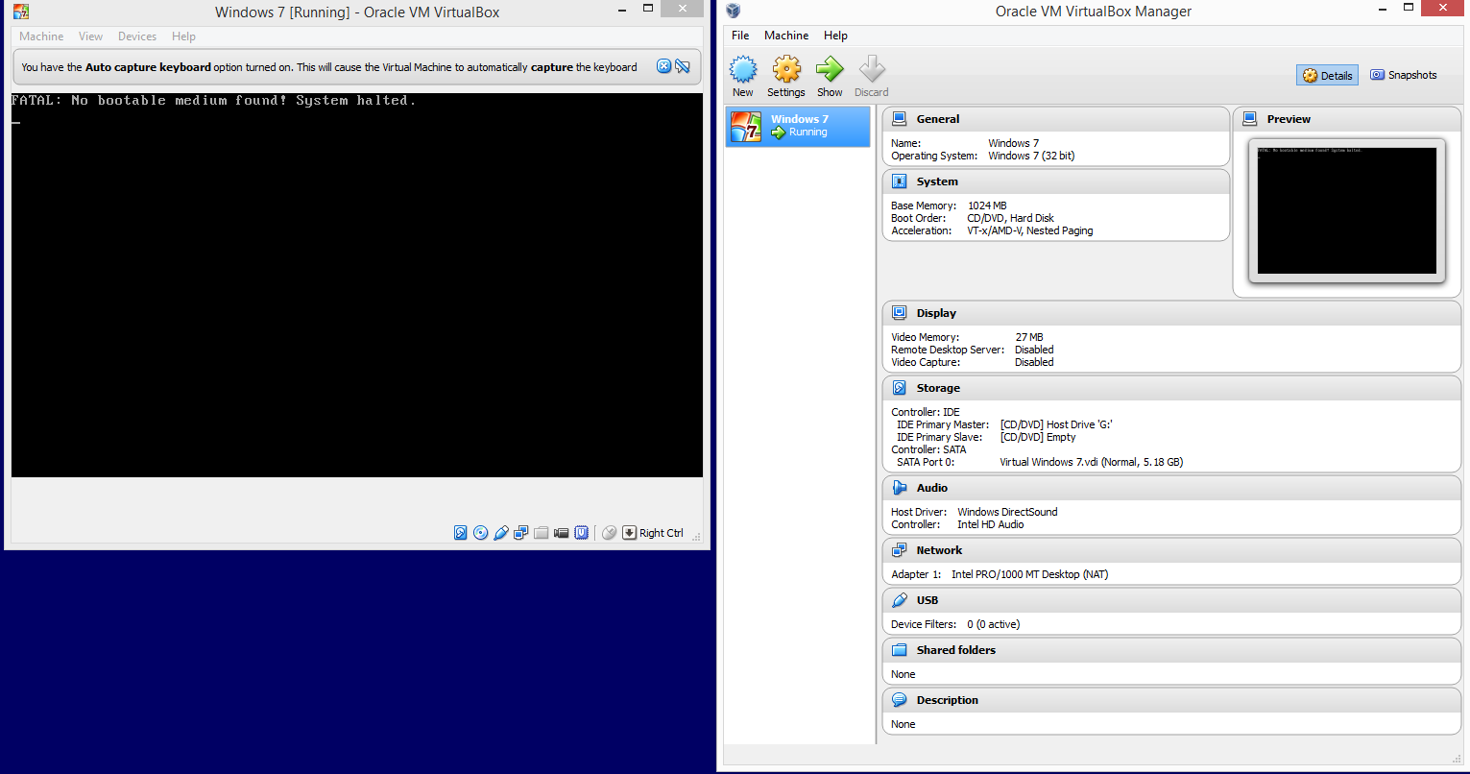Screen dimensions: 1470x774
Task: Click the Preview monitor icon
Action: click(x=1250, y=119)
